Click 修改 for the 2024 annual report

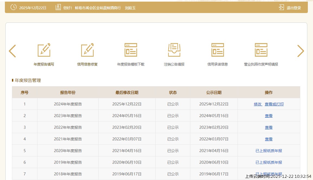(x=258, y=104)
